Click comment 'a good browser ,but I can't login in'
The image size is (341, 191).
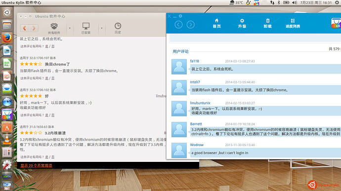click(219, 153)
